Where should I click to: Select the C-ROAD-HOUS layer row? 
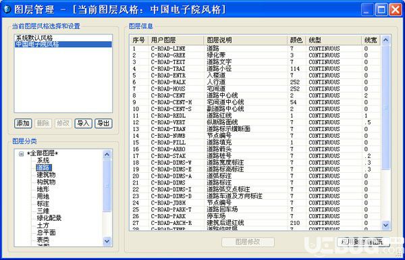[x=255, y=89]
